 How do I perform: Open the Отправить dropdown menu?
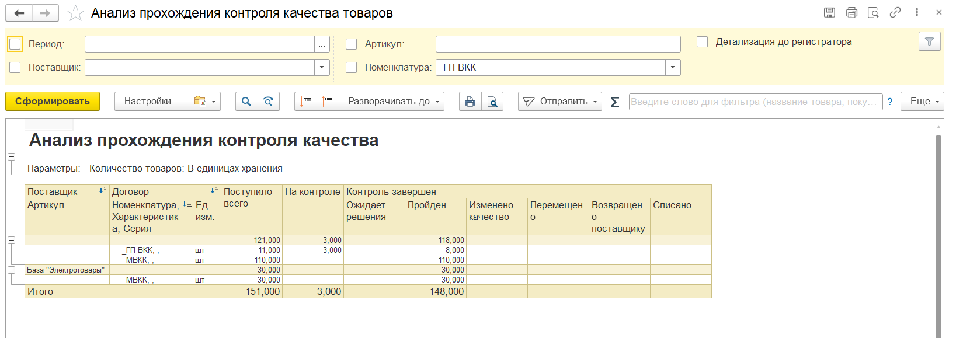pyautogui.click(x=560, y=102)
